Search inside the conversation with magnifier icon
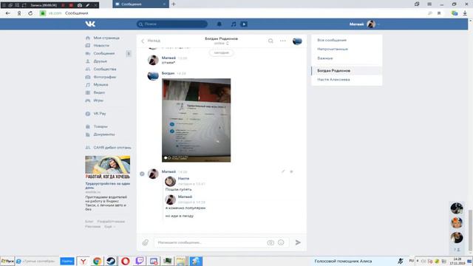Image resolution: width=473 pixels, height=266 pixels. pyautogui.click(x=270, y=41)
